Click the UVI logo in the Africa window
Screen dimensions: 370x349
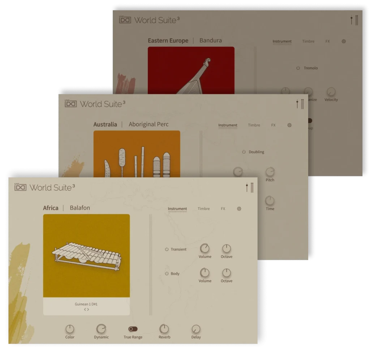pos(20,187)
